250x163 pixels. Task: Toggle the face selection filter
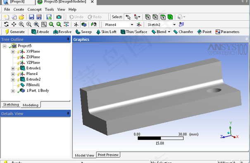163,17
